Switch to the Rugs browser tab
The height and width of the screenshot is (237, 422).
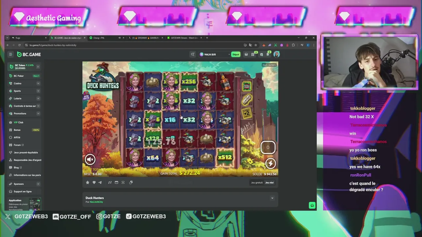(29, 38)
